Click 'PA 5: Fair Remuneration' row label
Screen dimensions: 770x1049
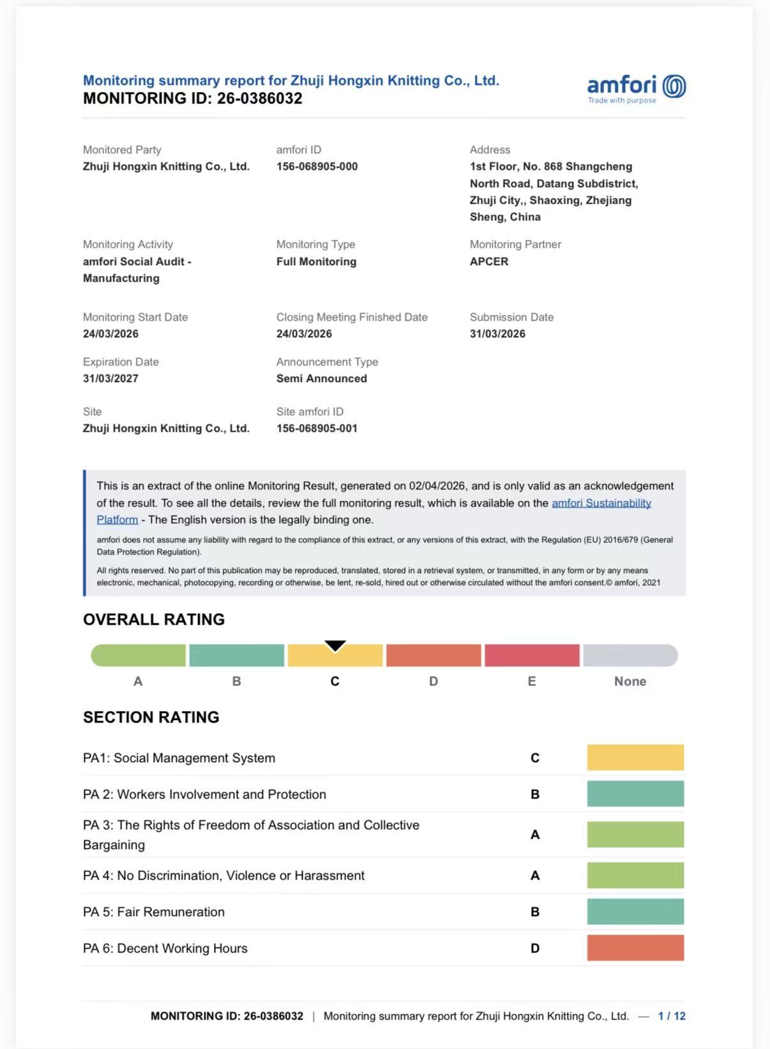pyautogui.click(x=154, y=912)
